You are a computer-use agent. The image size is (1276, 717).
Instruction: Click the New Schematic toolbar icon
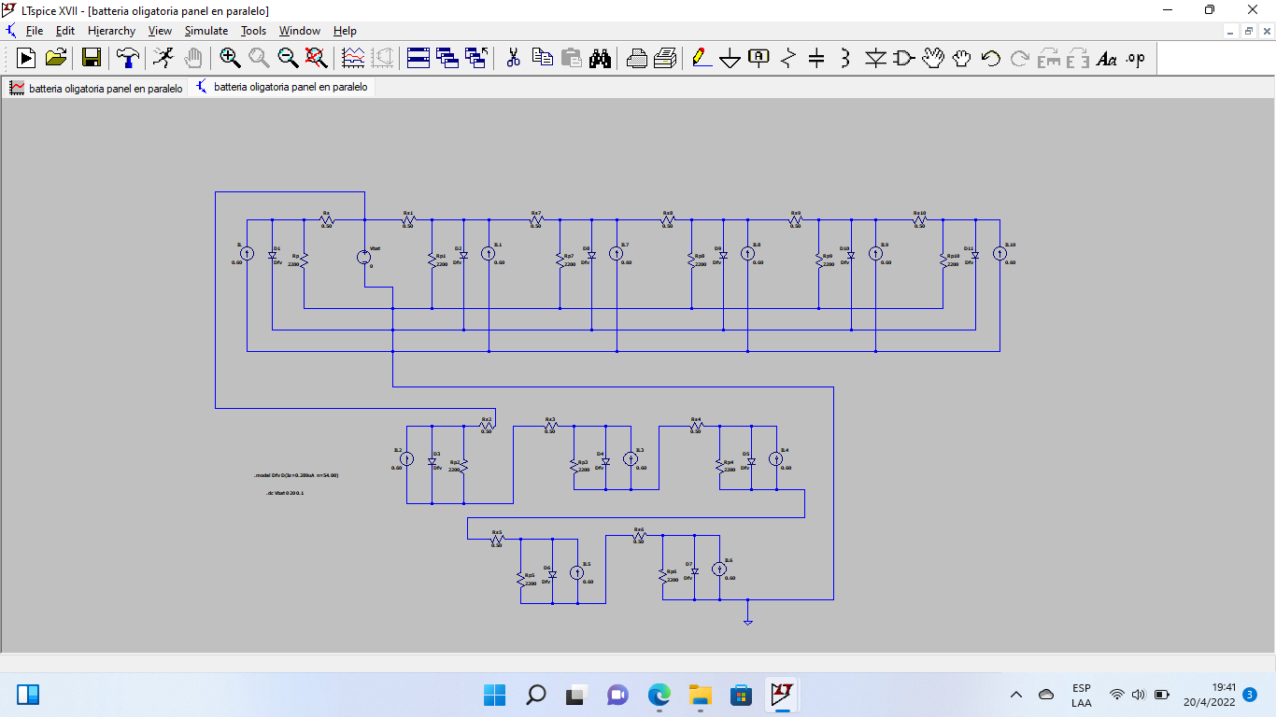[26, 58]
